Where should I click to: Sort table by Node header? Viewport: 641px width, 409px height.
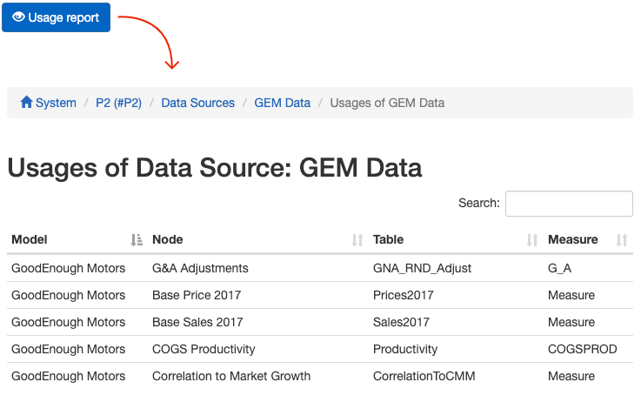(x=168, y=239)
